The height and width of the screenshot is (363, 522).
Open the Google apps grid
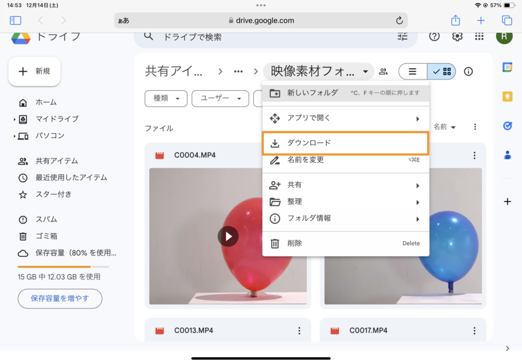click(x=479, y=36)
